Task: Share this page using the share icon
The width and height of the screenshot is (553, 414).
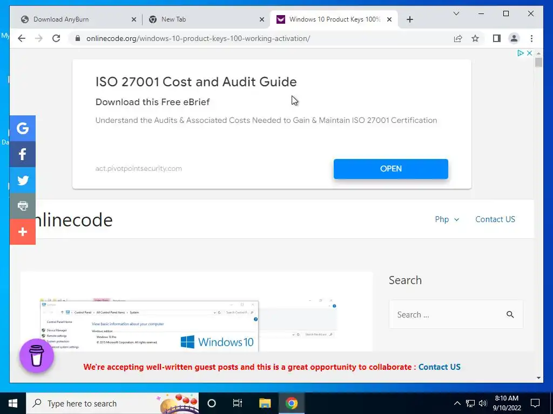Action: 458,38
